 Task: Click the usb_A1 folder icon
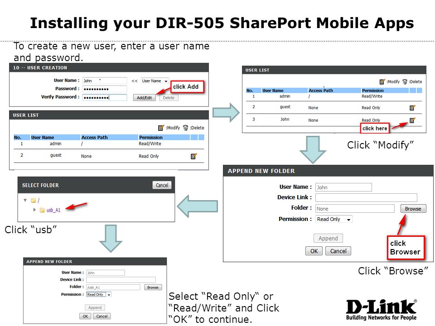43,210
